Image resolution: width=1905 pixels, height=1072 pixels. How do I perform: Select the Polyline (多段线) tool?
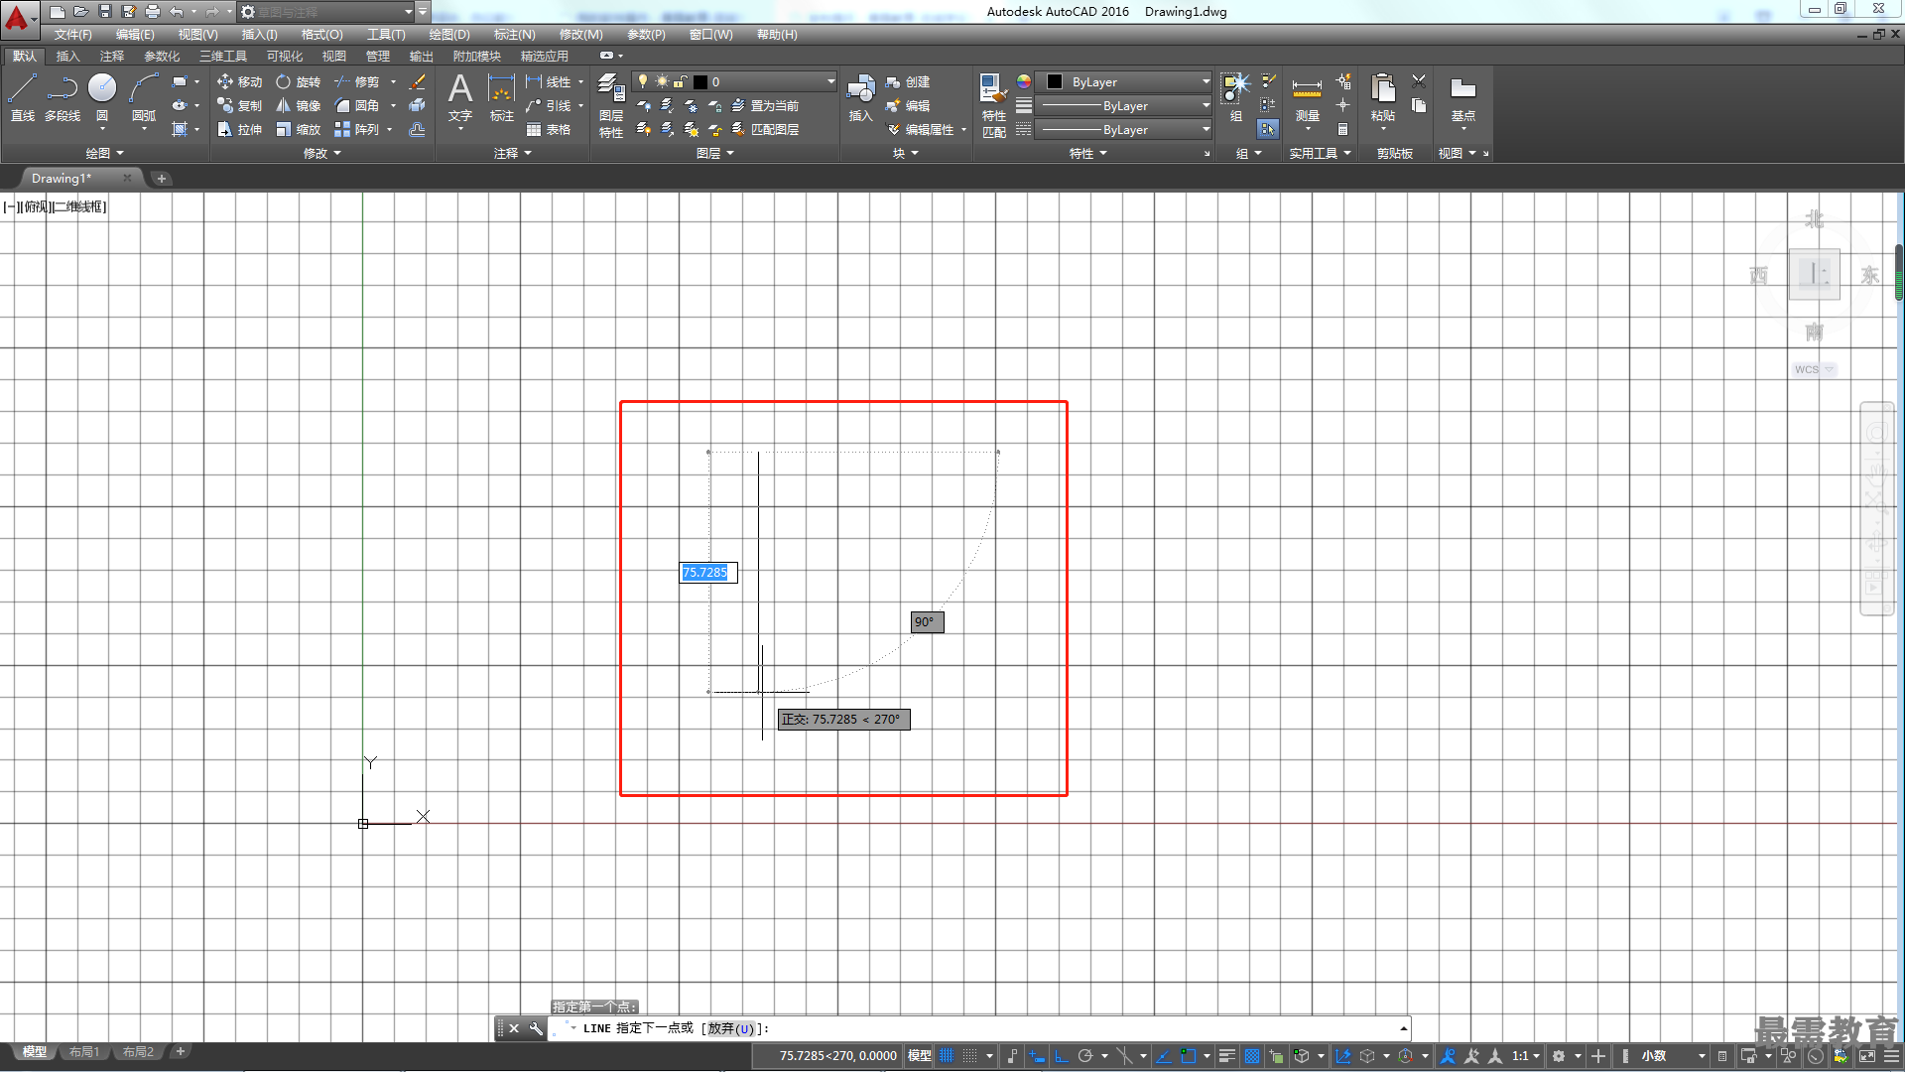[63, 97]
